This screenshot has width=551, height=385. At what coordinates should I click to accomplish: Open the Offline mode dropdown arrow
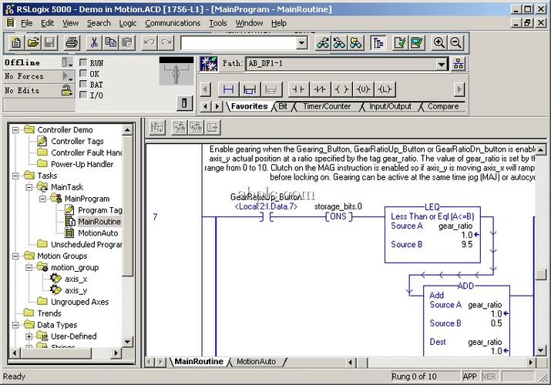(x=67, y=62)
